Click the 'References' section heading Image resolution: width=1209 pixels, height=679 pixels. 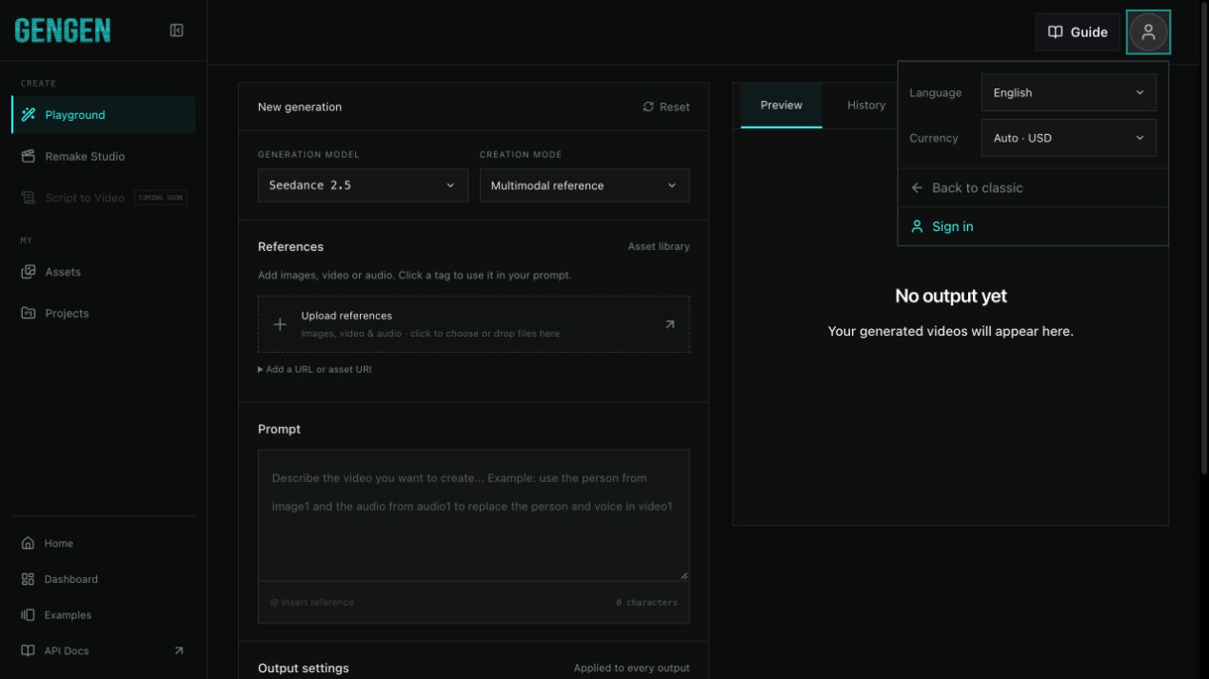pyautogui.click(x=290, y=246)
